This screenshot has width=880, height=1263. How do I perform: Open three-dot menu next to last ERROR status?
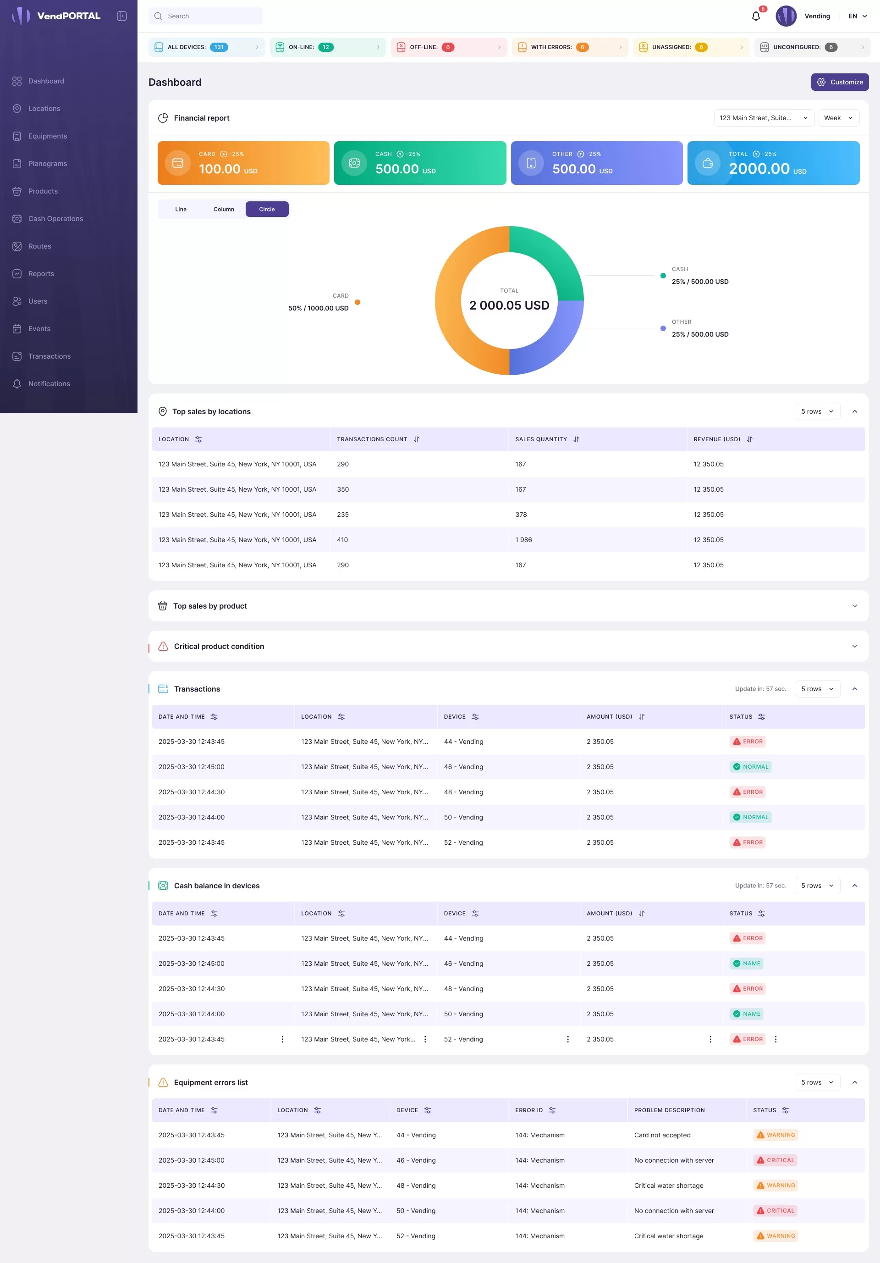(775, 1039)
